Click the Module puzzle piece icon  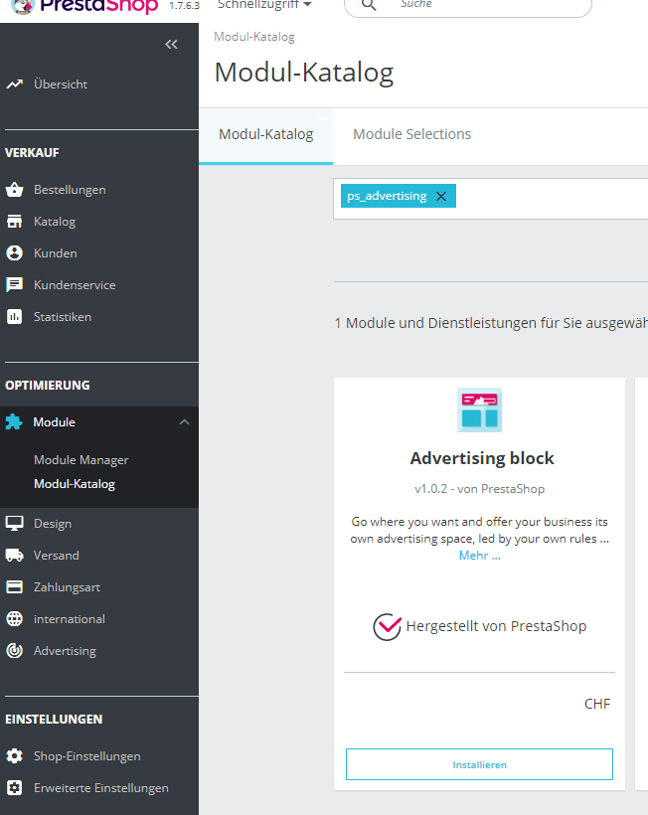[x=14, y=421]
